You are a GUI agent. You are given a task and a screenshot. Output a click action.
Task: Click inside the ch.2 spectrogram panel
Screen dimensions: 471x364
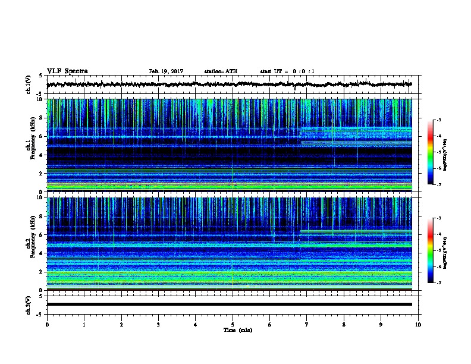(x=230, y=244)
